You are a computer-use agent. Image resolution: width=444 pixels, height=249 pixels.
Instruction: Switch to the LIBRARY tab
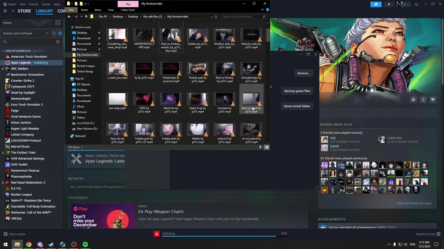click(x=44, y=11)
